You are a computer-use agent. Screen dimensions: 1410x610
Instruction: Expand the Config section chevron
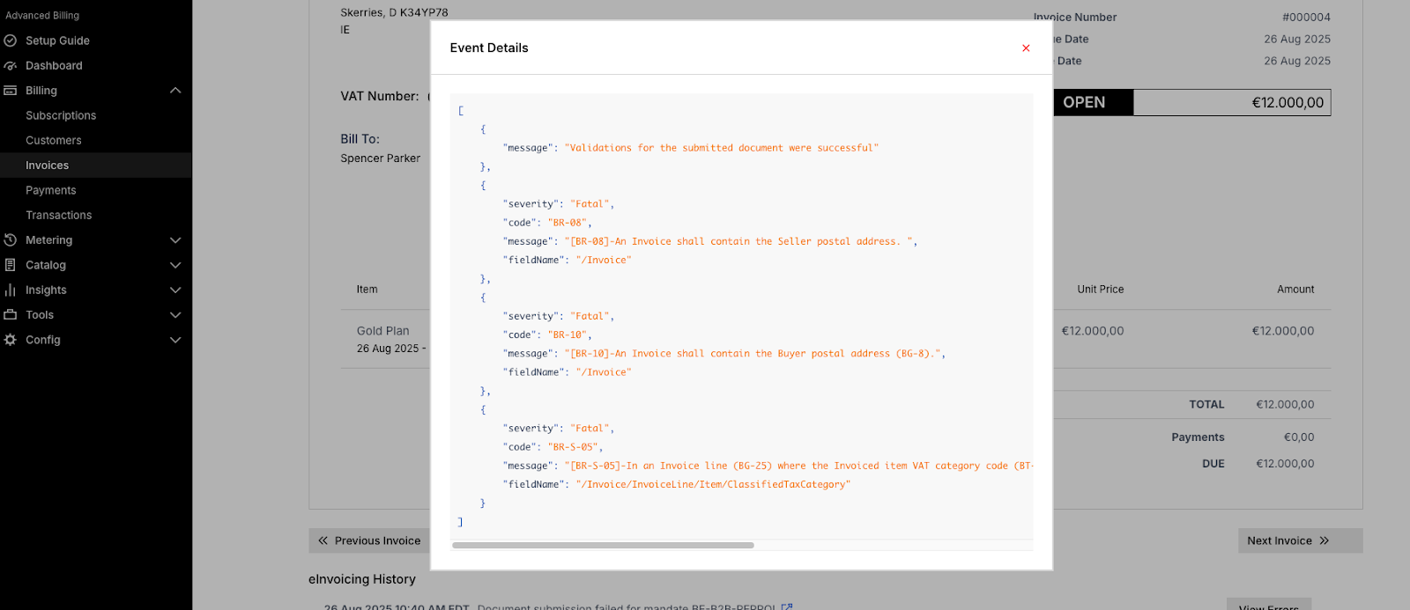click(x=175, y=340)
